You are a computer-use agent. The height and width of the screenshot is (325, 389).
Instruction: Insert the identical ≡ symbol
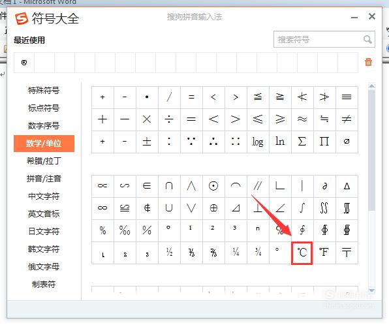click(x=347, y=97)
